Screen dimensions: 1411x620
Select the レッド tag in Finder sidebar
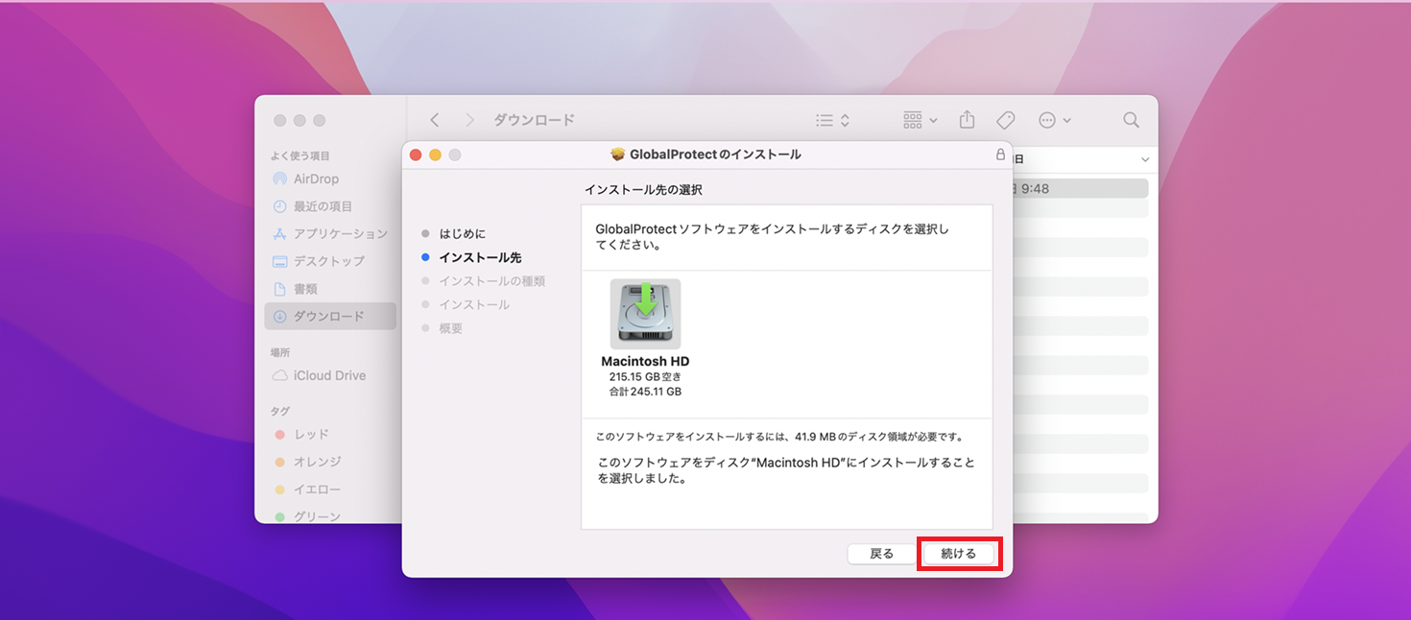pos(330,434)
